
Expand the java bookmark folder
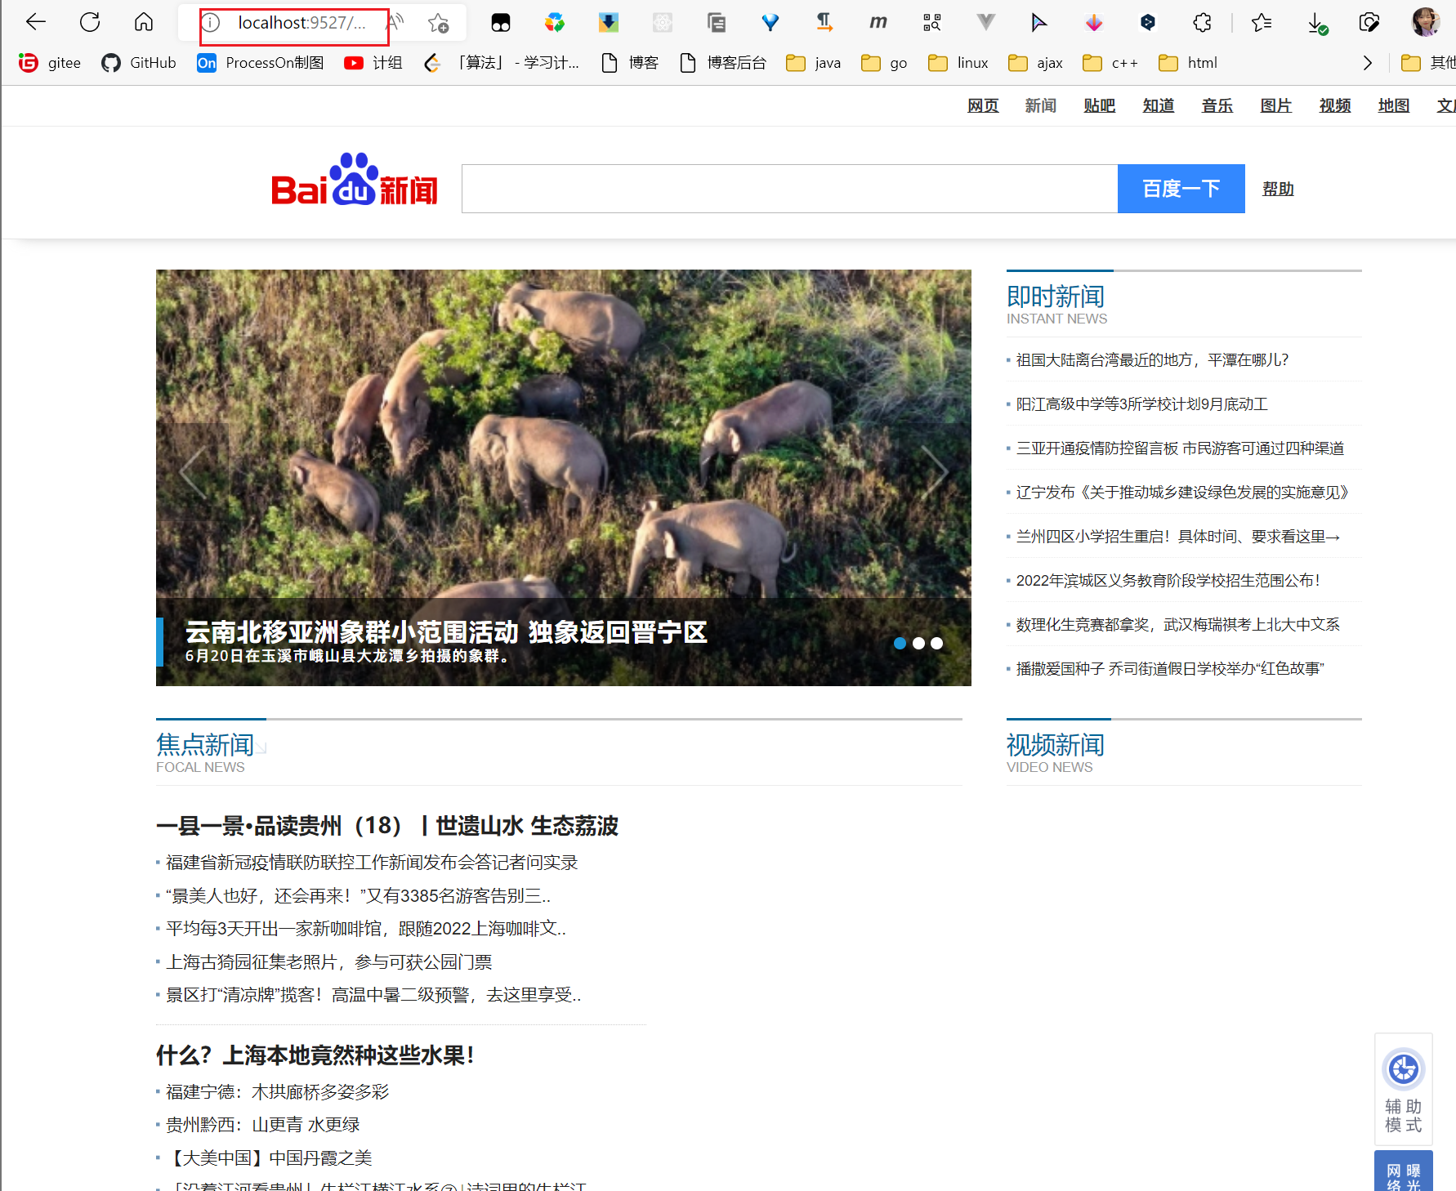[814, 63]
